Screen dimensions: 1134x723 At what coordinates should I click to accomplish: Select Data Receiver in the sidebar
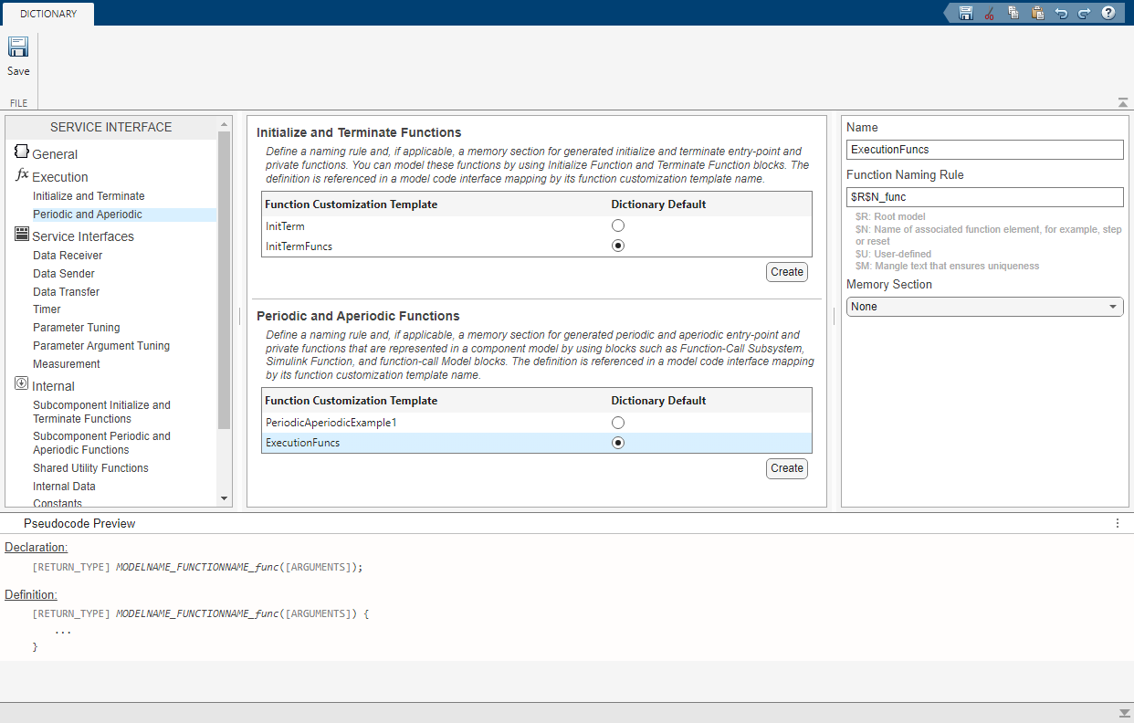(x=68, y=256)
